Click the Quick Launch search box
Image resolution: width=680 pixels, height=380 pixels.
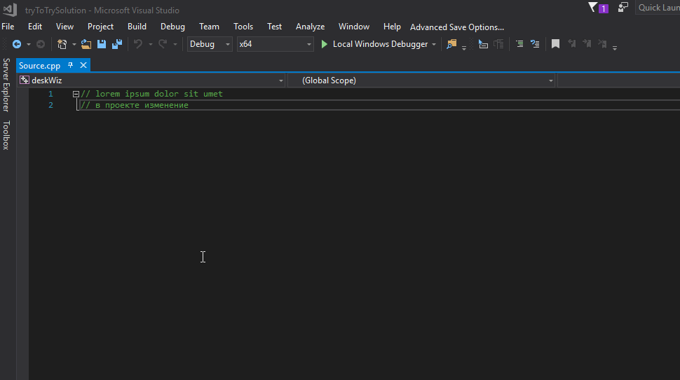coord(658,8)
